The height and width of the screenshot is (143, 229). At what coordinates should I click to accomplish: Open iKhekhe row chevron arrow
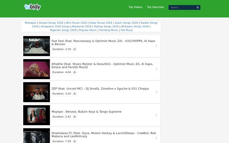point(156,69)
